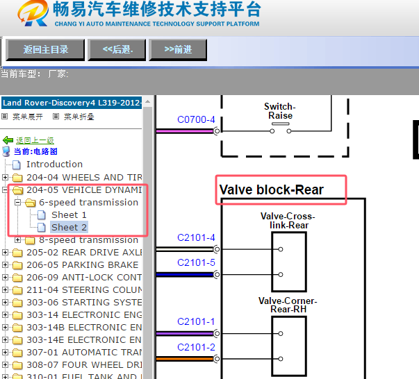Screen dimensions: 419x379
Task: Open Sheet 1 under 6-speed transmission
Action: click(x=69, y=215)
